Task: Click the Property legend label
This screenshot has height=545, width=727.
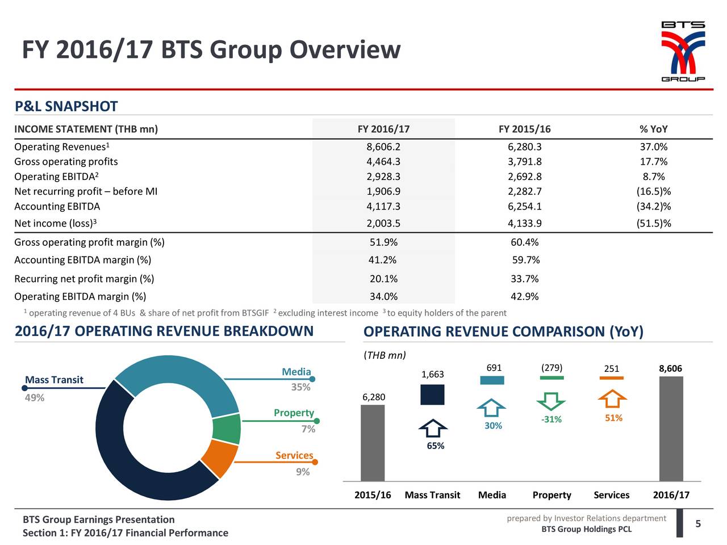Action: tap(294, 413)
